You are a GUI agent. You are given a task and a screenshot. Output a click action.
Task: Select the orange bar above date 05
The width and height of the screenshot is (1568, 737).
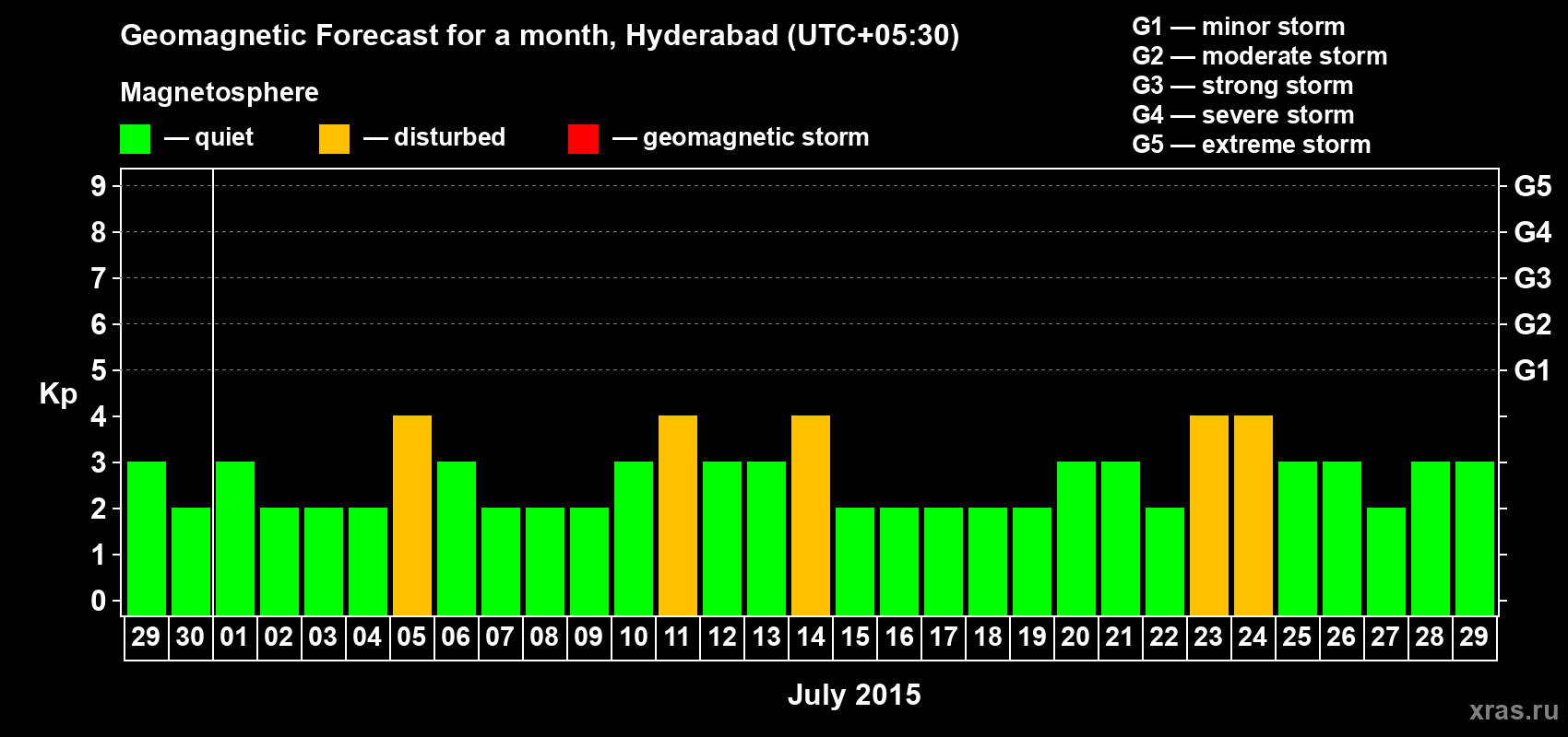point(412,515)
